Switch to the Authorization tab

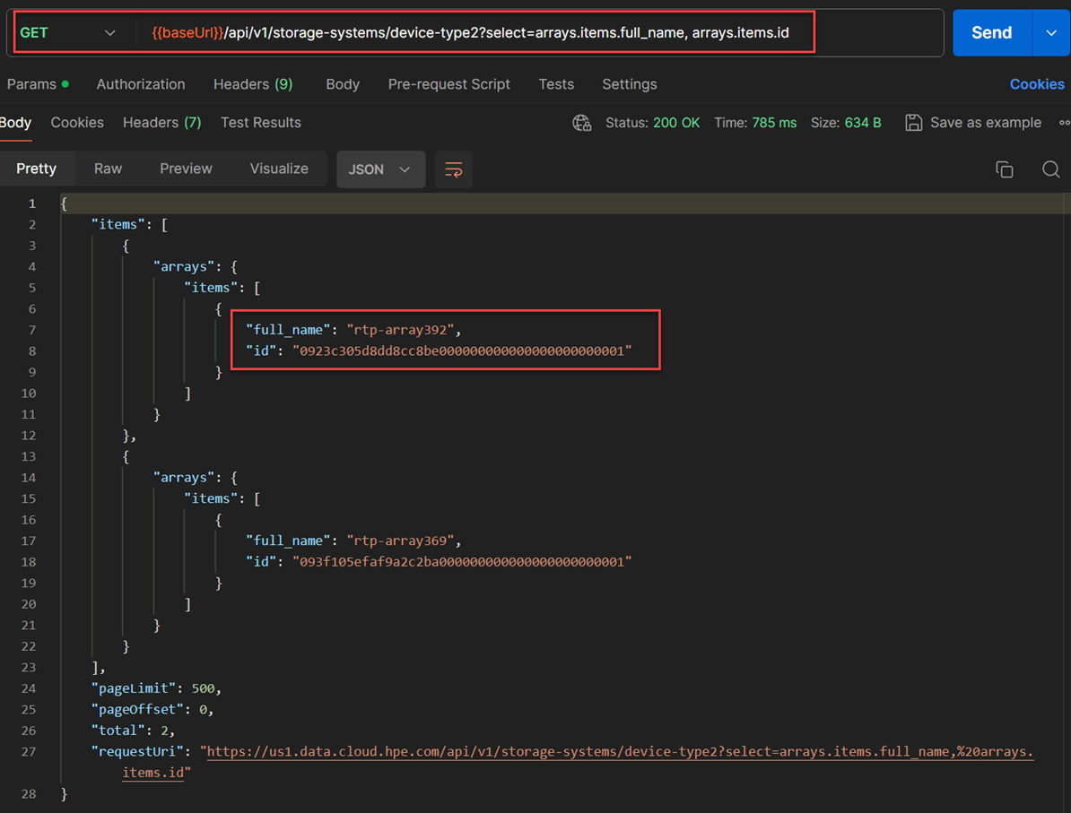pyautogui.click(x=141, y=84)
